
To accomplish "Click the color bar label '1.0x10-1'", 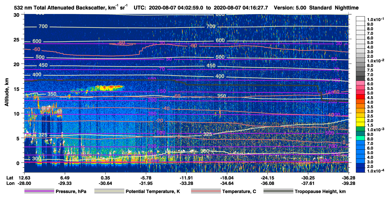I will (375, 19).
